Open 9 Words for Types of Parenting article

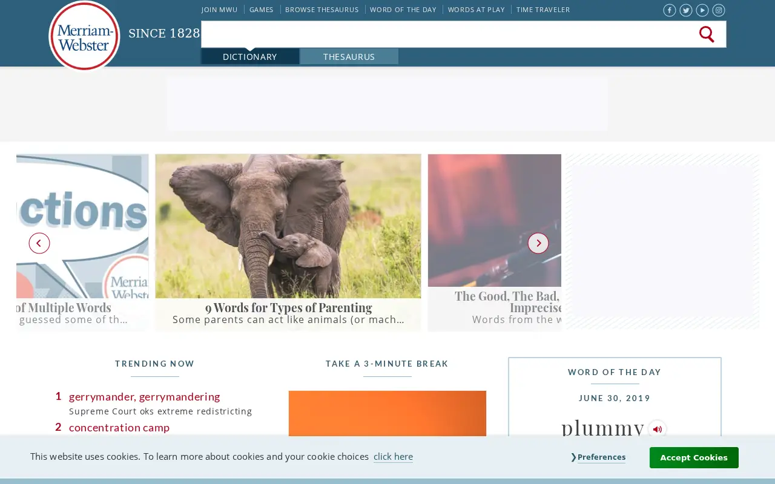pyautogui.click(x=288, y=242)
